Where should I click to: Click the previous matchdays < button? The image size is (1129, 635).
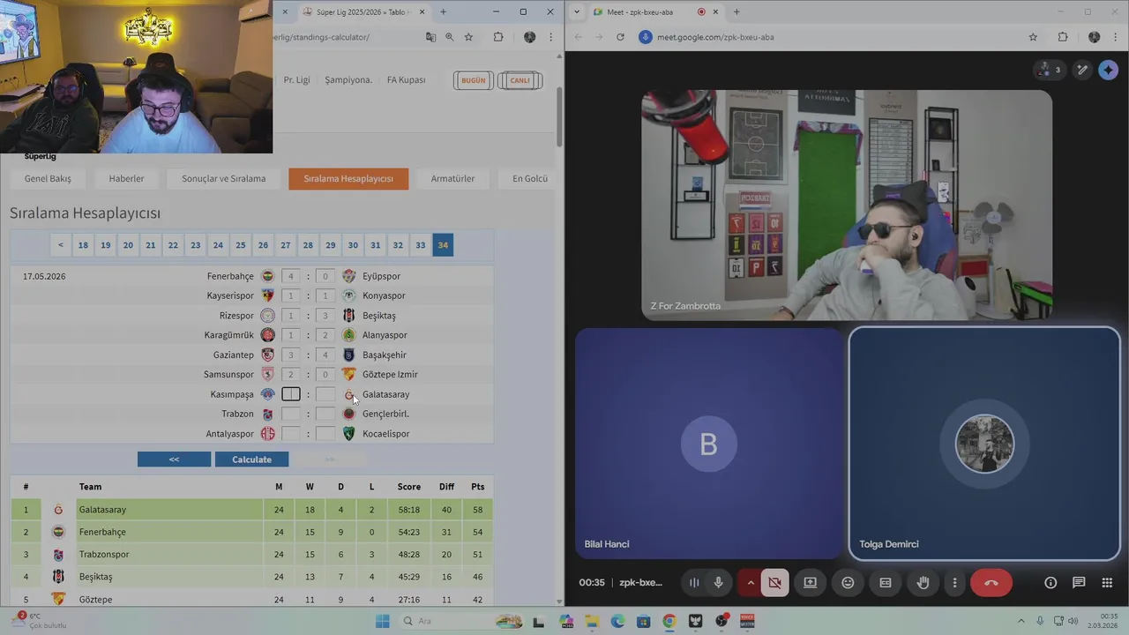click(61, 245)
